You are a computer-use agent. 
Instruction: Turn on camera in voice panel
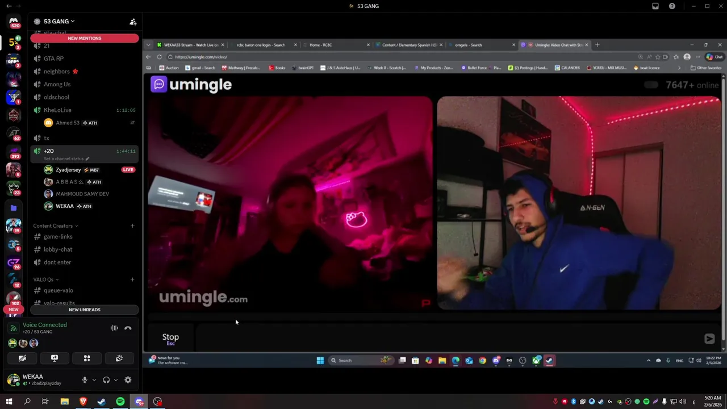click(x=22, y=358)
